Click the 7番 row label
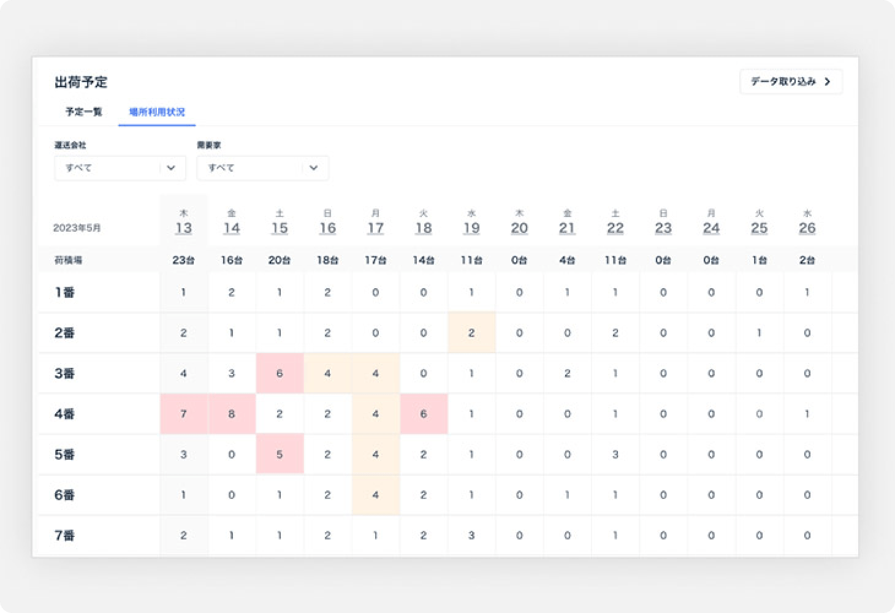Viewport: 895px width, 613px height. pyautogui.click(x=65, y=535)
